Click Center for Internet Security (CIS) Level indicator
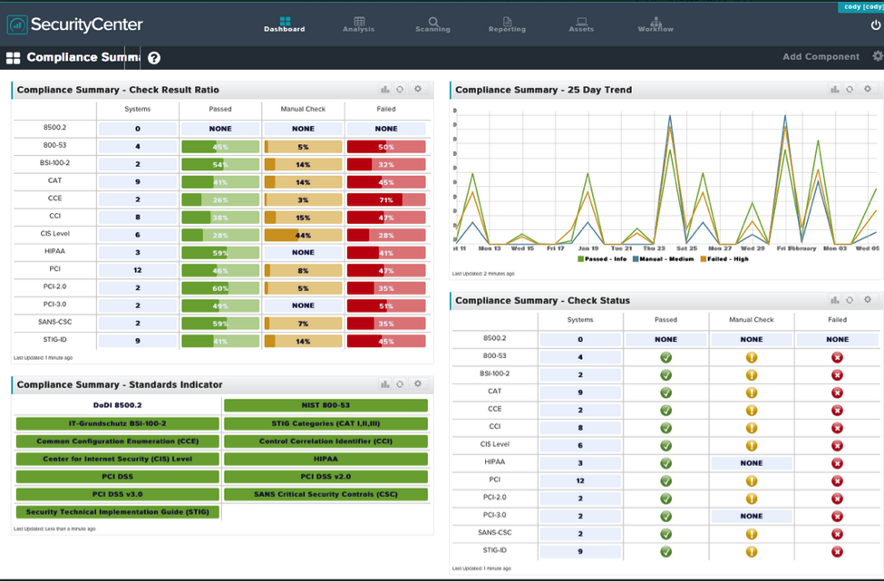Image resolution: width=884 pixels, height=582 pixels. tap(117, 459)
